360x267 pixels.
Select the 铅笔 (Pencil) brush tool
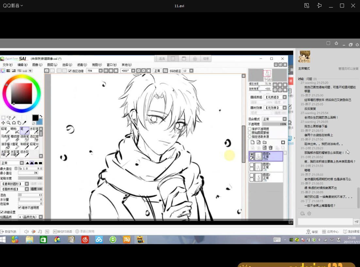(x=4, y=130)
